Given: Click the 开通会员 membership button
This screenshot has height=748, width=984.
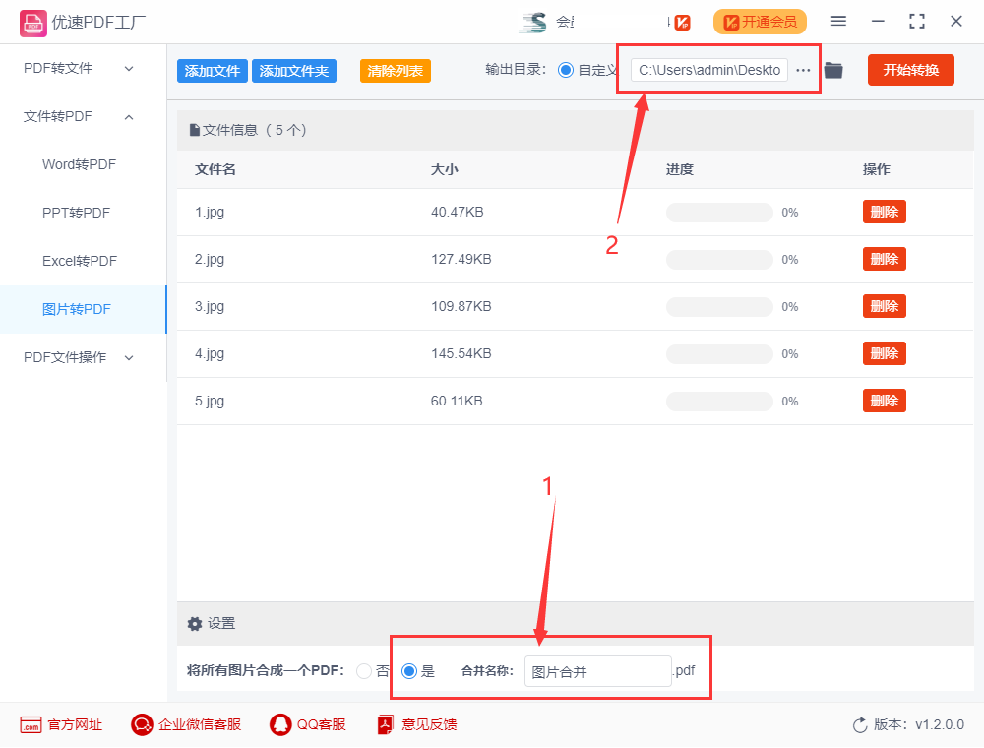Looking at the screenshot, I should click(x=760, y=22).
